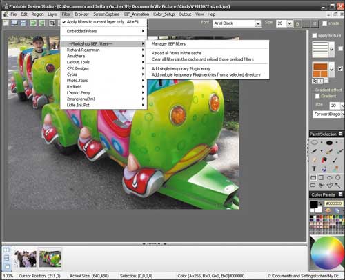This screenshot has height=280, width=345.
Task: Open the Layer menu
Action: tap(52, 14)
